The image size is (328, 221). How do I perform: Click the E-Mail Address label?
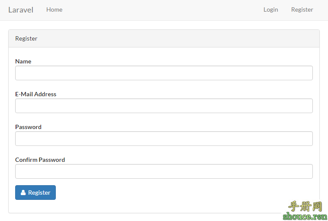point(35,94)
